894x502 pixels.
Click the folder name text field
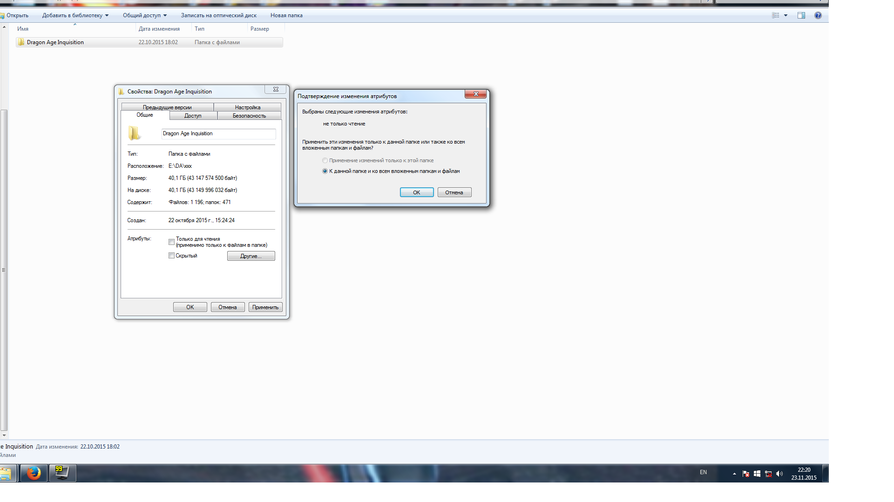(x=218, y=134)
